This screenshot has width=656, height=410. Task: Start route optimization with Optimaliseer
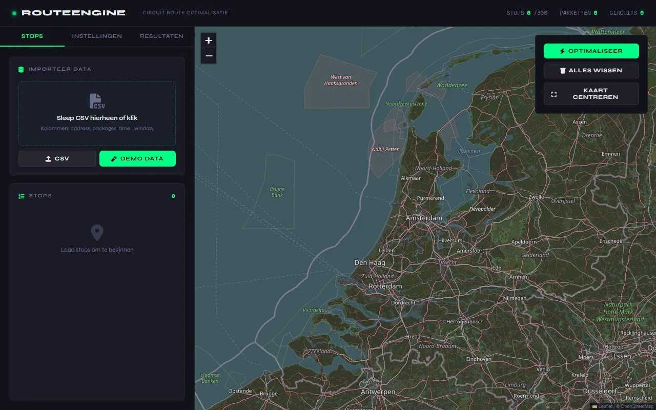[591, 51]
